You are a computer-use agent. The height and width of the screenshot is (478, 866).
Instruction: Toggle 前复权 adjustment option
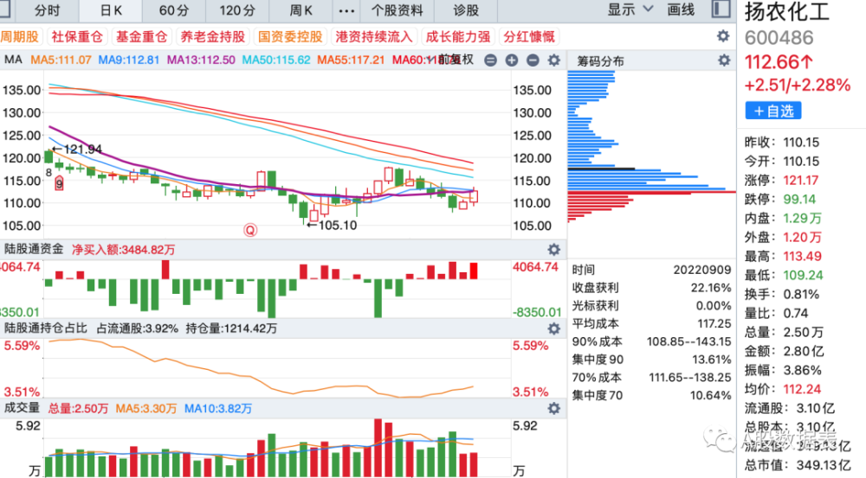point(457,60)
